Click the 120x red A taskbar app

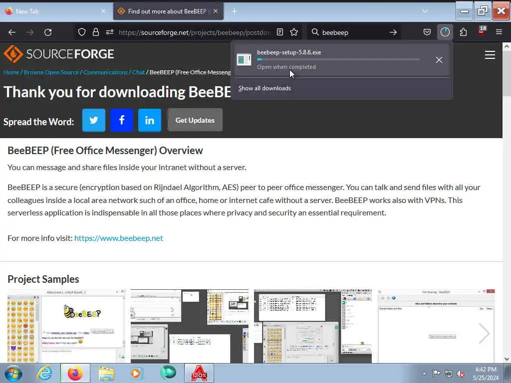[199, 373]
